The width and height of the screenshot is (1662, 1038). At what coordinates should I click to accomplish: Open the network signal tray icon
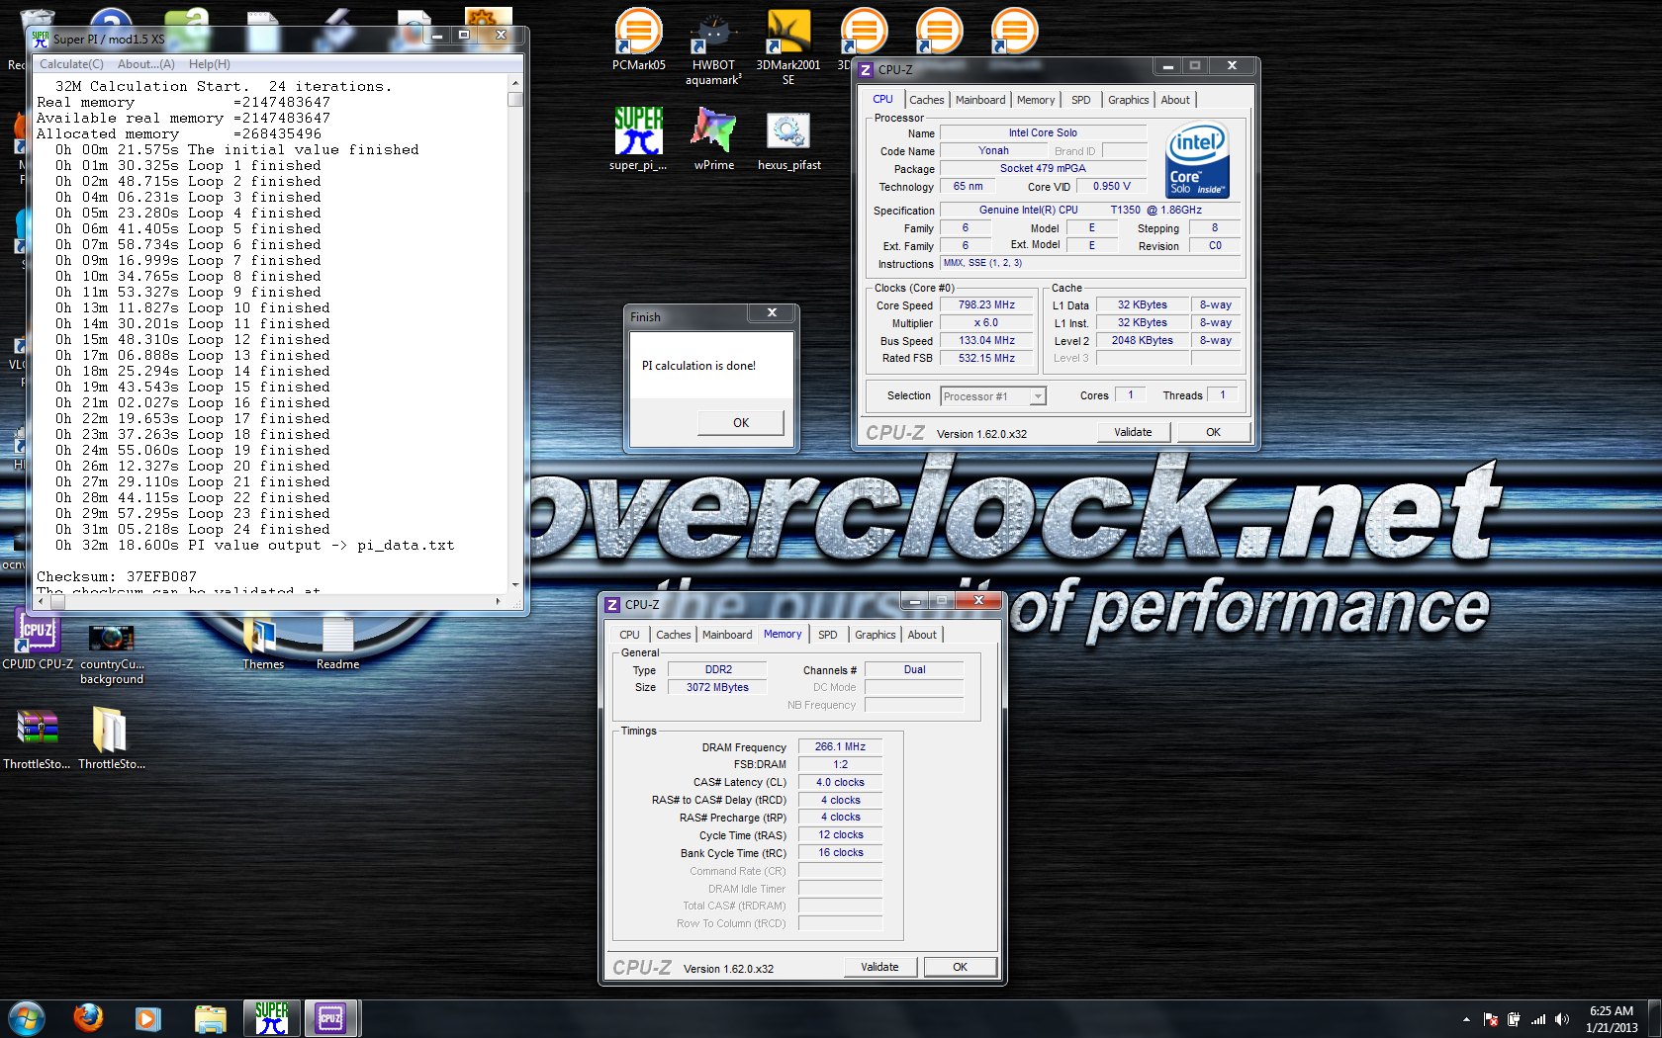click(1538, 1019)
